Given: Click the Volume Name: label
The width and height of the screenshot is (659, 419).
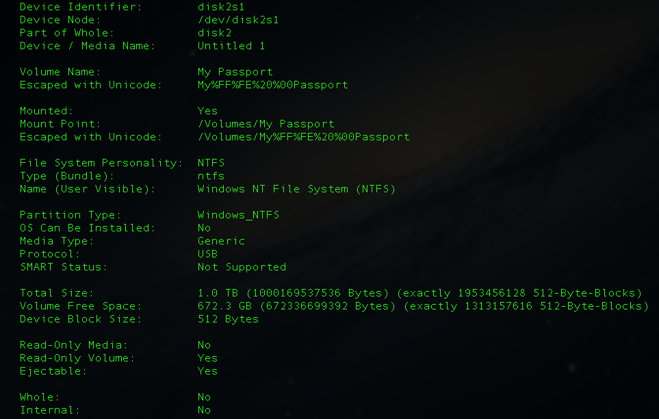Looking at the screenshot, I should pyautogui.click(x=60, y=72).
